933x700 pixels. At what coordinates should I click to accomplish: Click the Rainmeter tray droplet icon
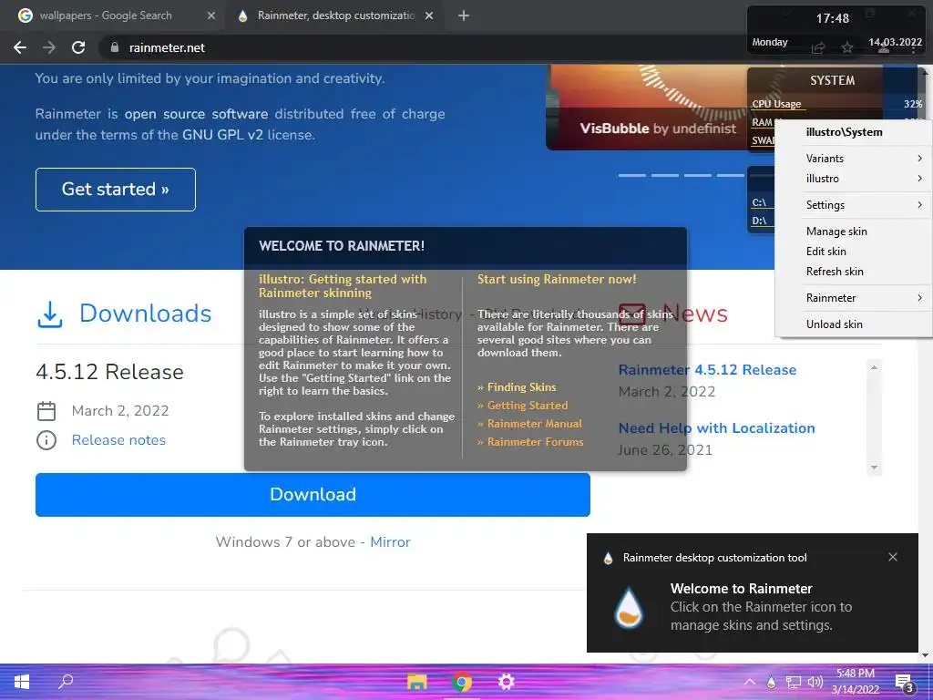(x=771, y=682)
